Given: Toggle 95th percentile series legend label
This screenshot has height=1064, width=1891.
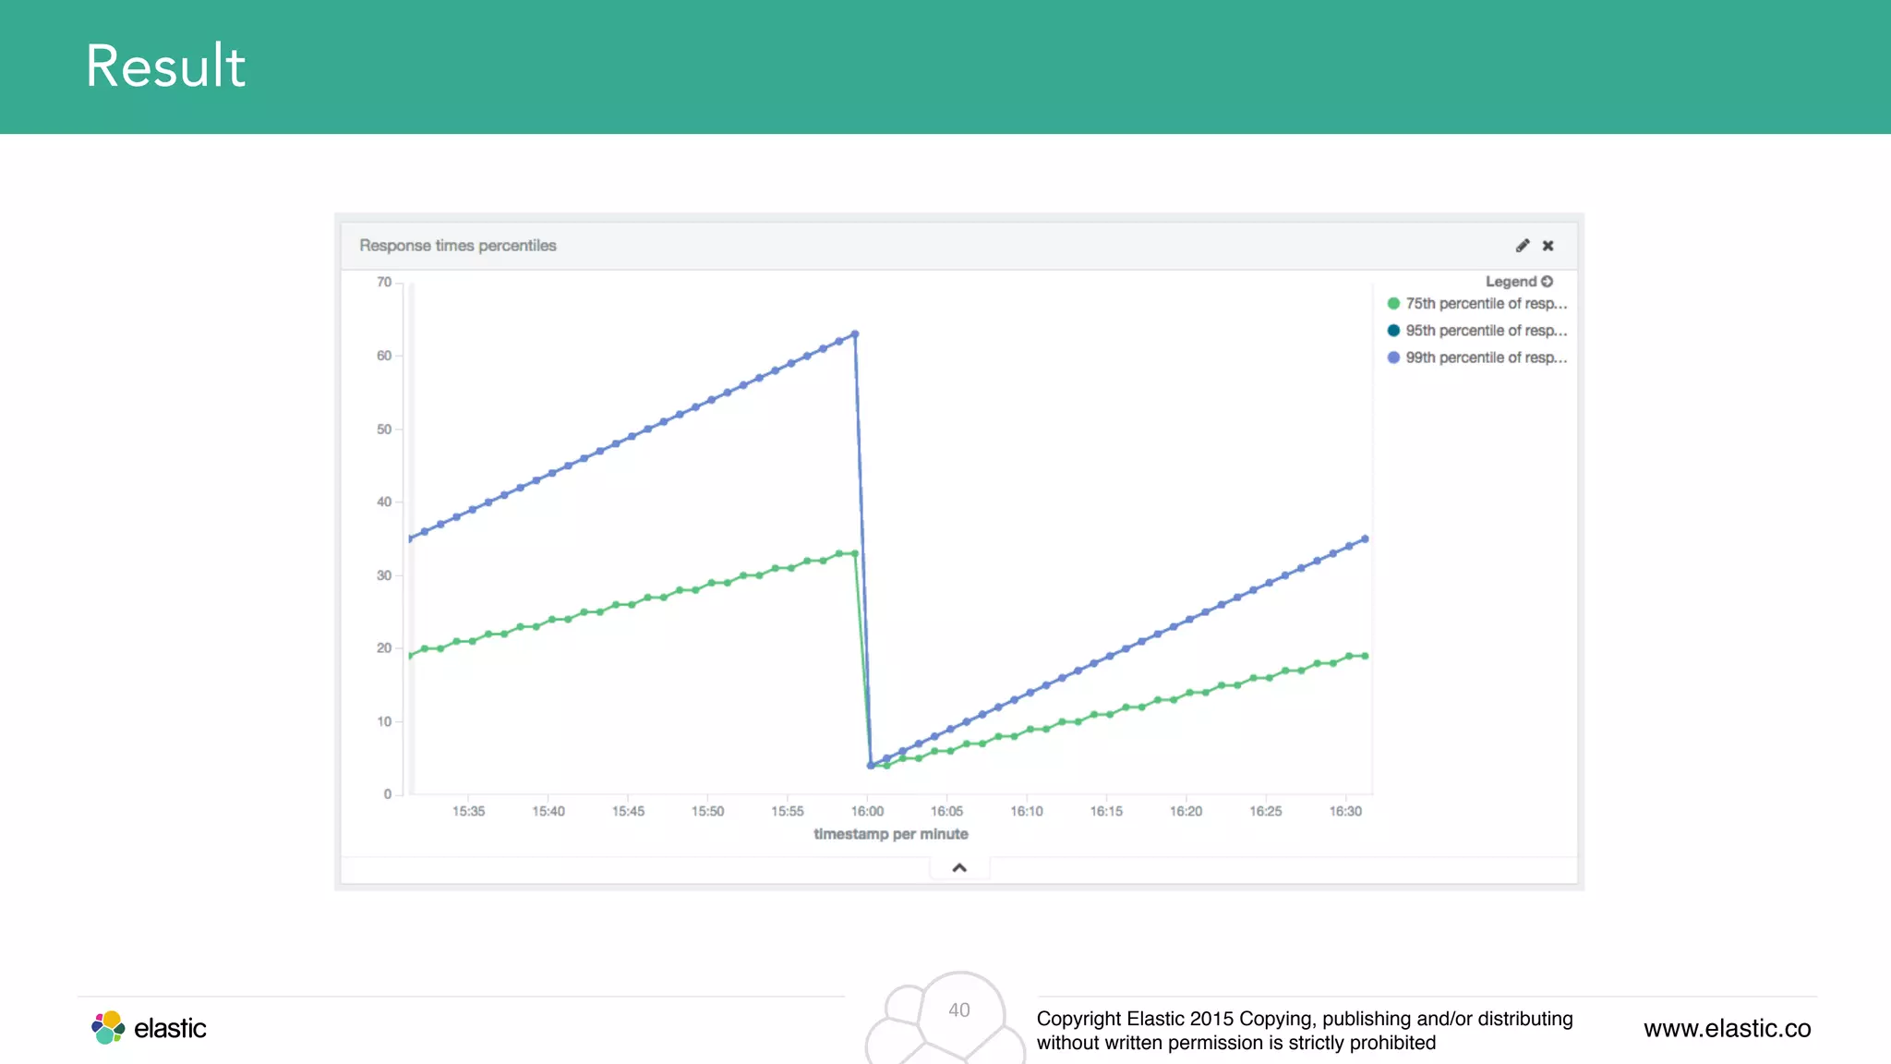Looking at the screenshot, I should 1486,331.
